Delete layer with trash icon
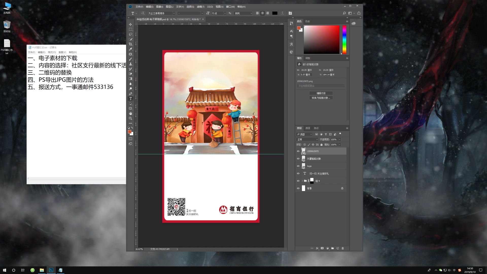487x274 pixels. point(343,248)
